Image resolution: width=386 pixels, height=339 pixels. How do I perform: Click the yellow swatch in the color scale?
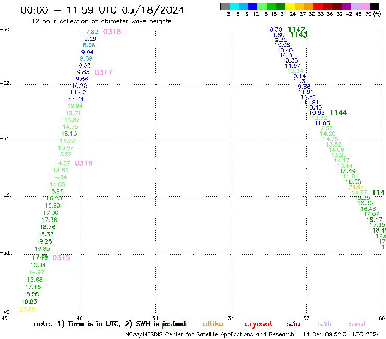tap(289, 6)
